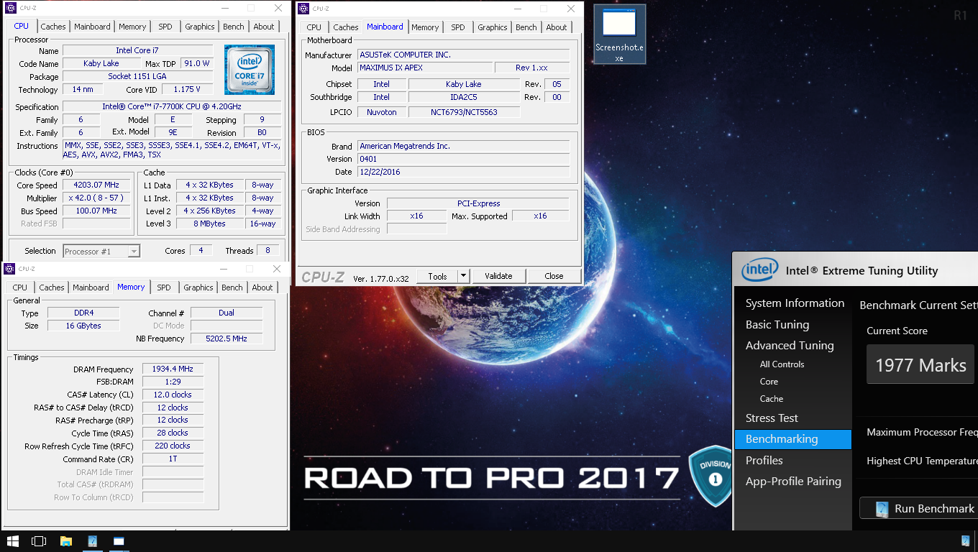Switch to CPU tab in the Mainboard window
Screen dimensions: 978x552
pyautogui.click(x=314, y=27)
